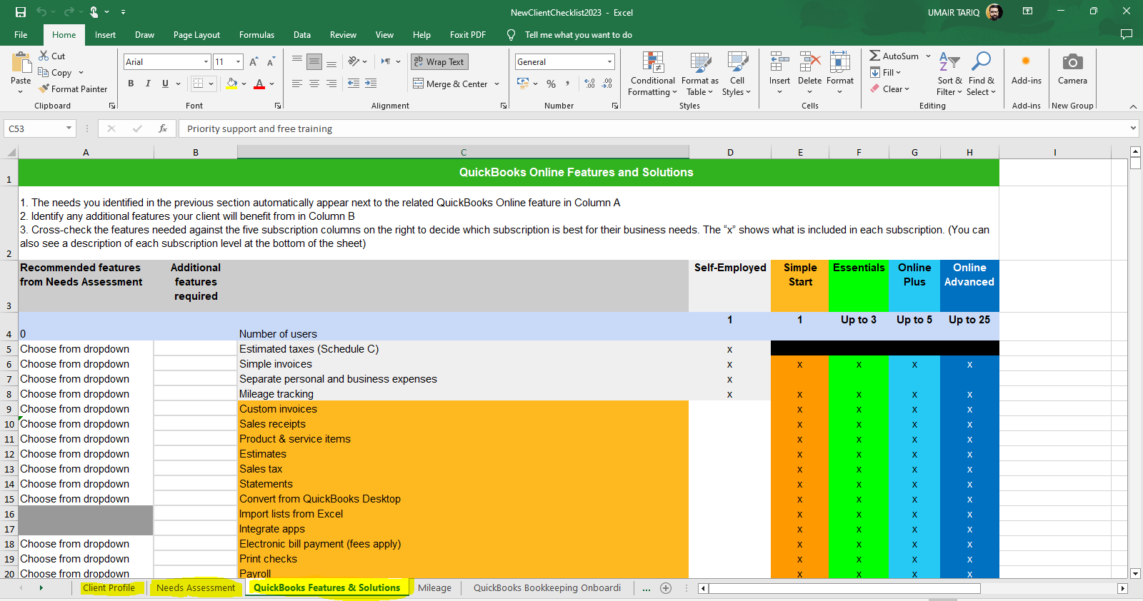
Task: Open the Find & Select magnifier
Action: pyautogui.click(x=982, y=62)
